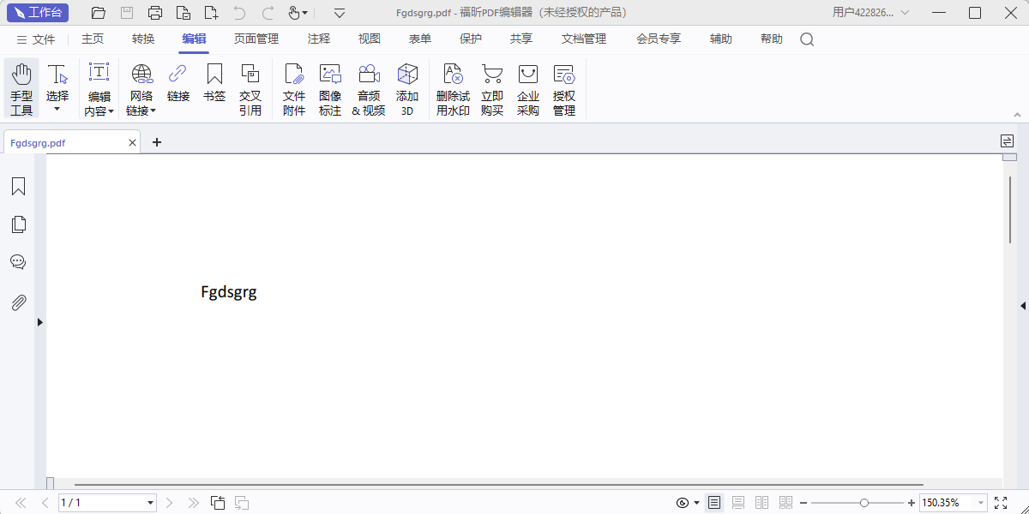1029x514 pixels.
Task: Toggle the page thumbnails panel in left sidebar
Action: (18, 224)
